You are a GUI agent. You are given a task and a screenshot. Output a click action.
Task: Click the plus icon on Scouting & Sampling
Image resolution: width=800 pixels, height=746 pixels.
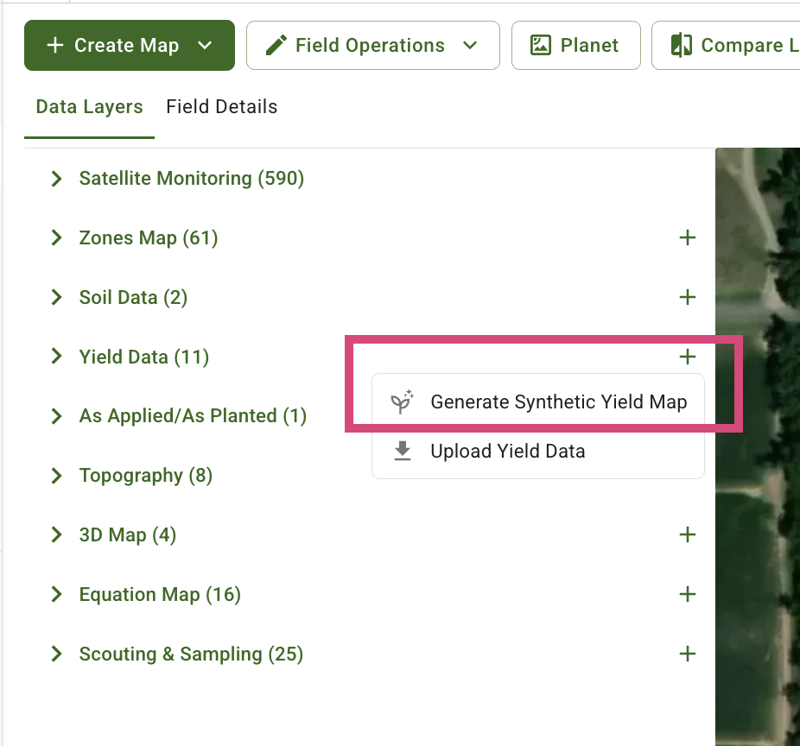688,654
